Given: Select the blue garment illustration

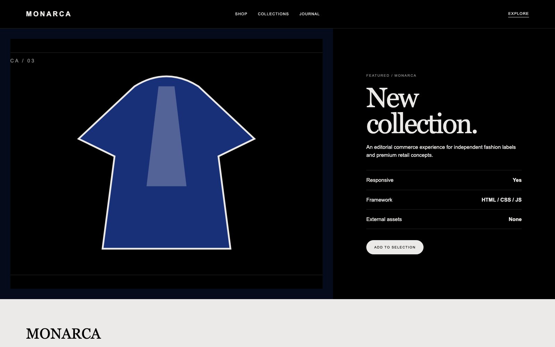Looking at the screenshot, I should click(x=166, y=162).
